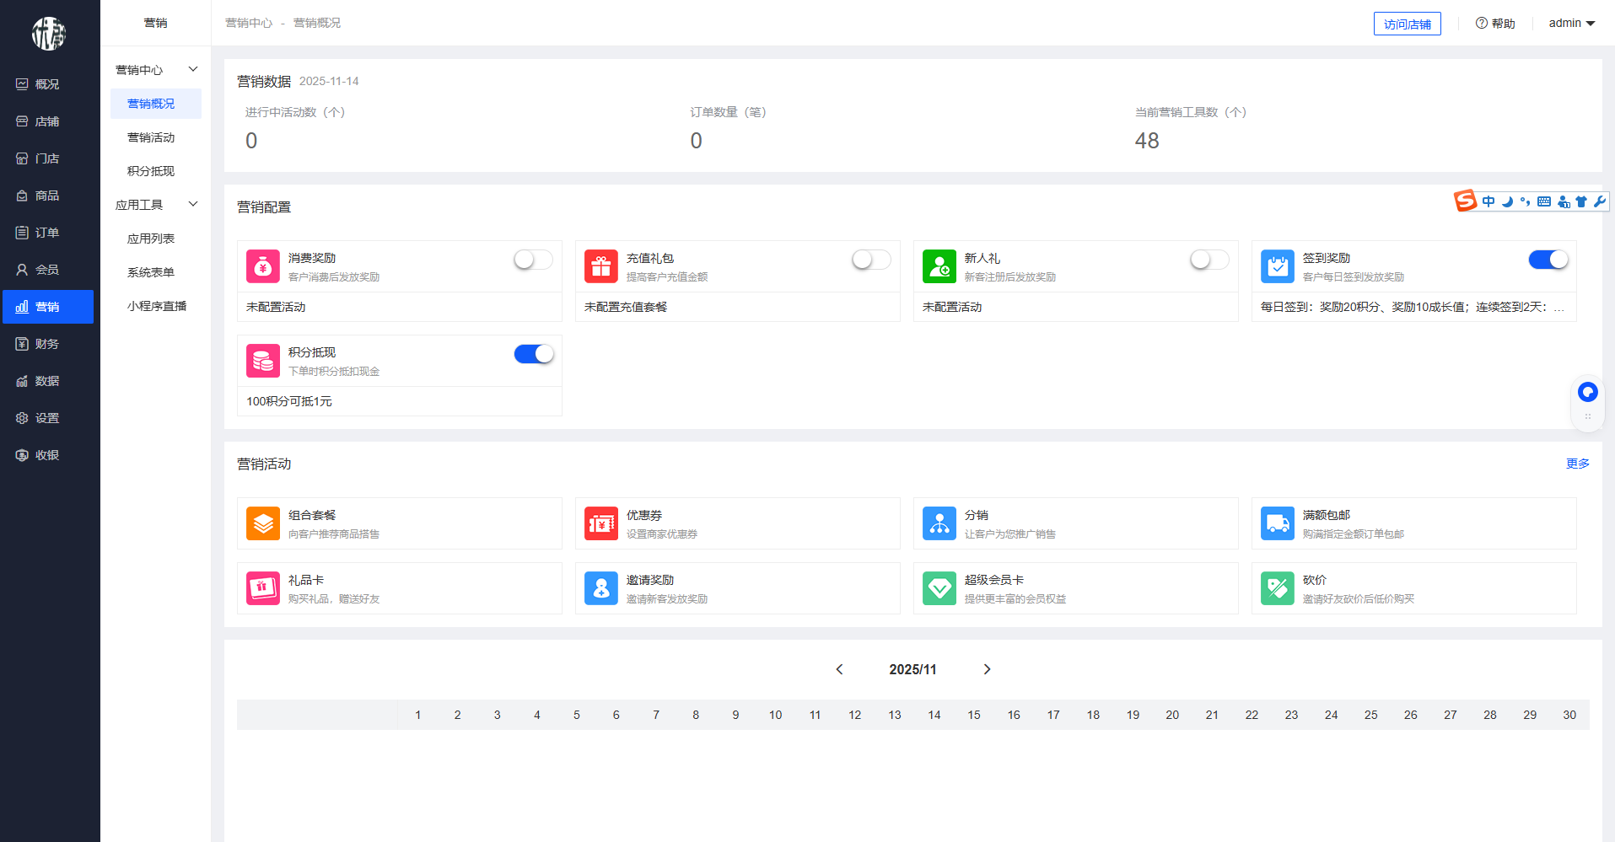Turn off the 积分抵现 switch
Screen dimensions: 1615x842
[533, 354]
